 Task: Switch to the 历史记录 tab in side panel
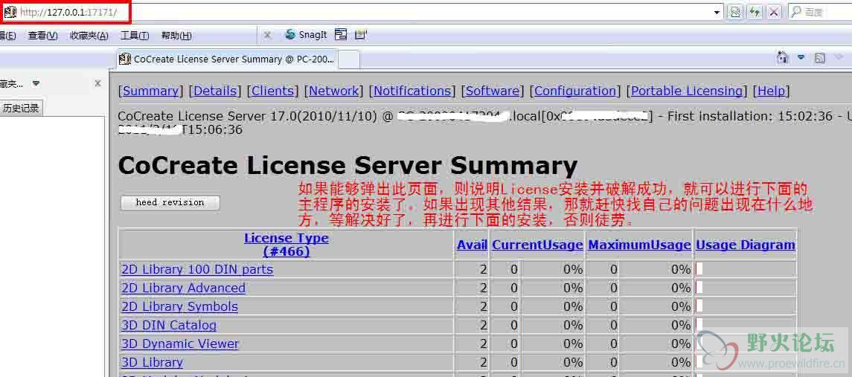click(x=21, y=108)
